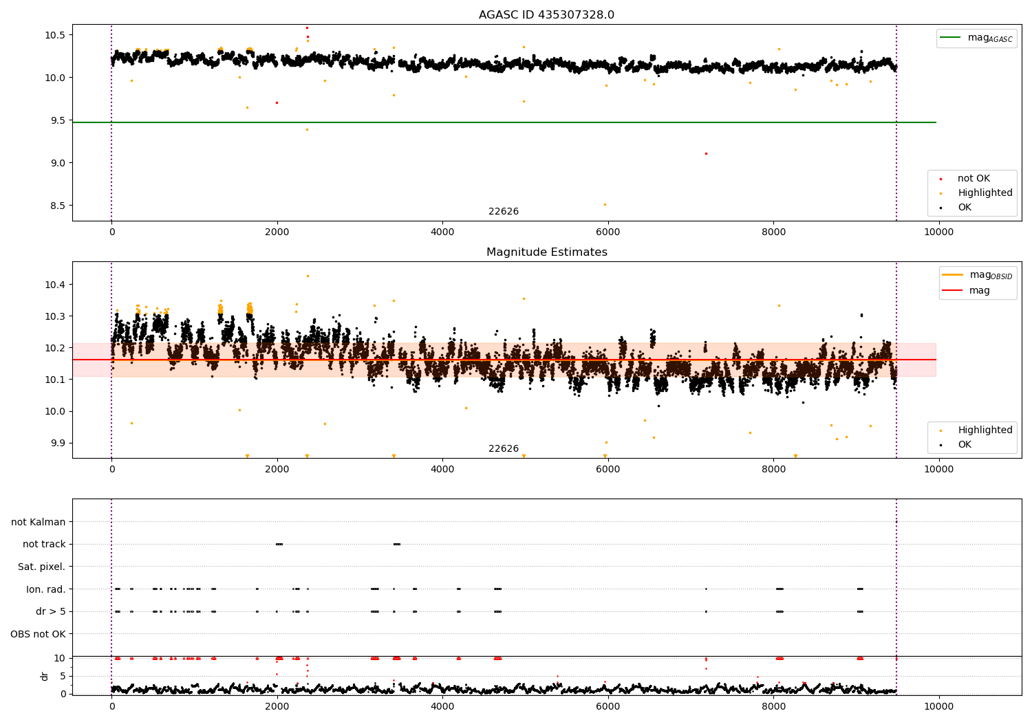
Task: Click 'OK' in the top plot's lower legend
Action: (x=965, y=208)
